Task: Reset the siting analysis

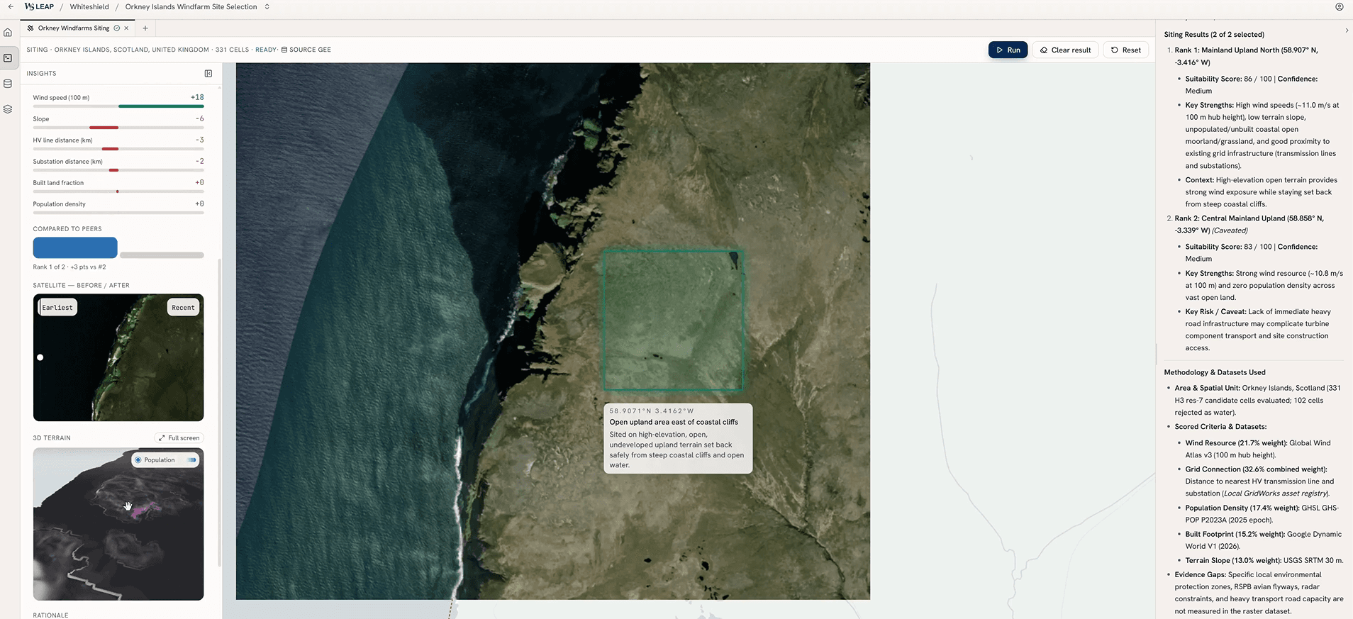Action: click(x=1125, y=50)
